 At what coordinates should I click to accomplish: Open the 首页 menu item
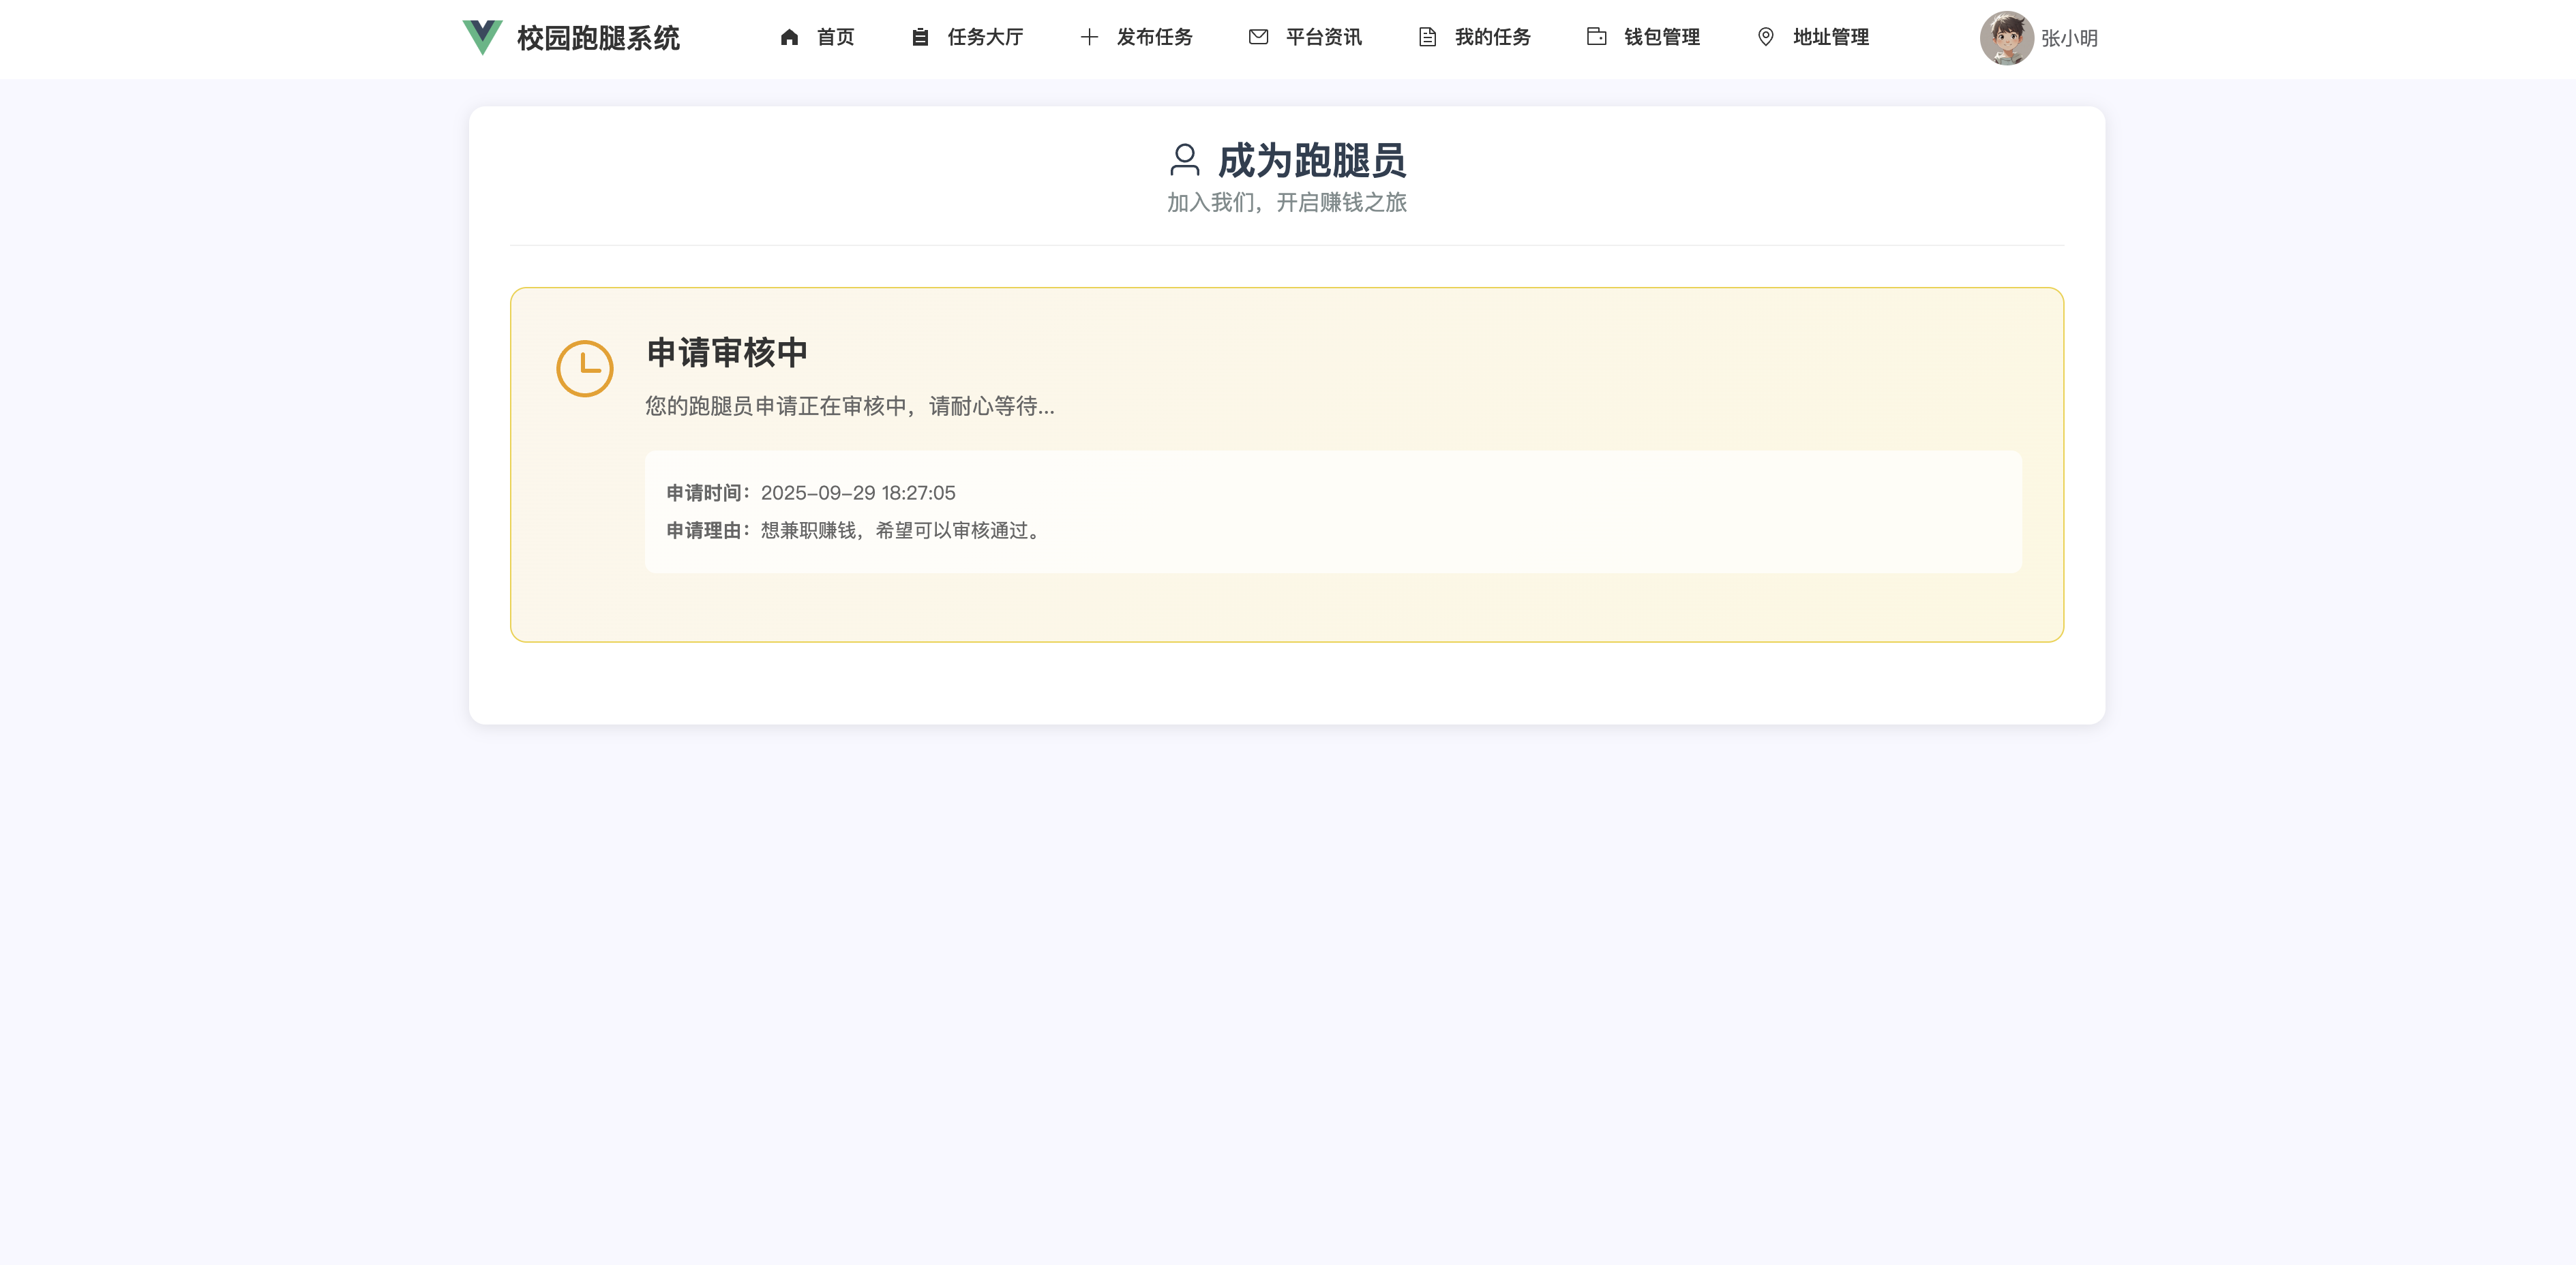(835, 37)
